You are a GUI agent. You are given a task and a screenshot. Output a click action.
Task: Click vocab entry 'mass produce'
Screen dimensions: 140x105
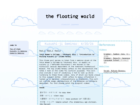point(65,99)
